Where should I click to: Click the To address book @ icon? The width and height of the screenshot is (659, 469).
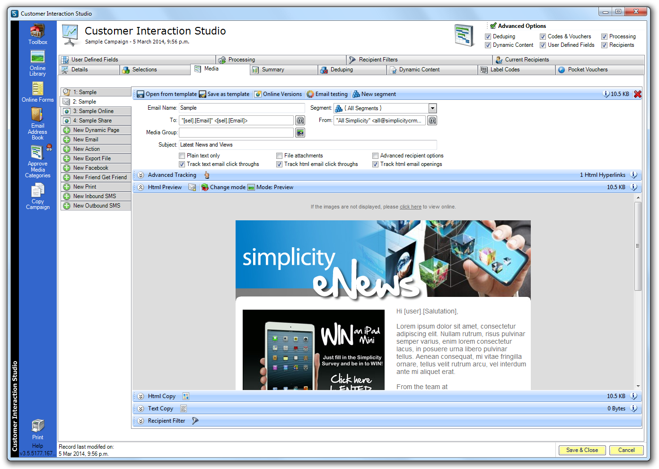[300, 121]
